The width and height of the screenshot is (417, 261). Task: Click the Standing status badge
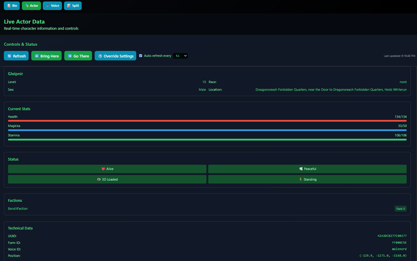point(307,179)
